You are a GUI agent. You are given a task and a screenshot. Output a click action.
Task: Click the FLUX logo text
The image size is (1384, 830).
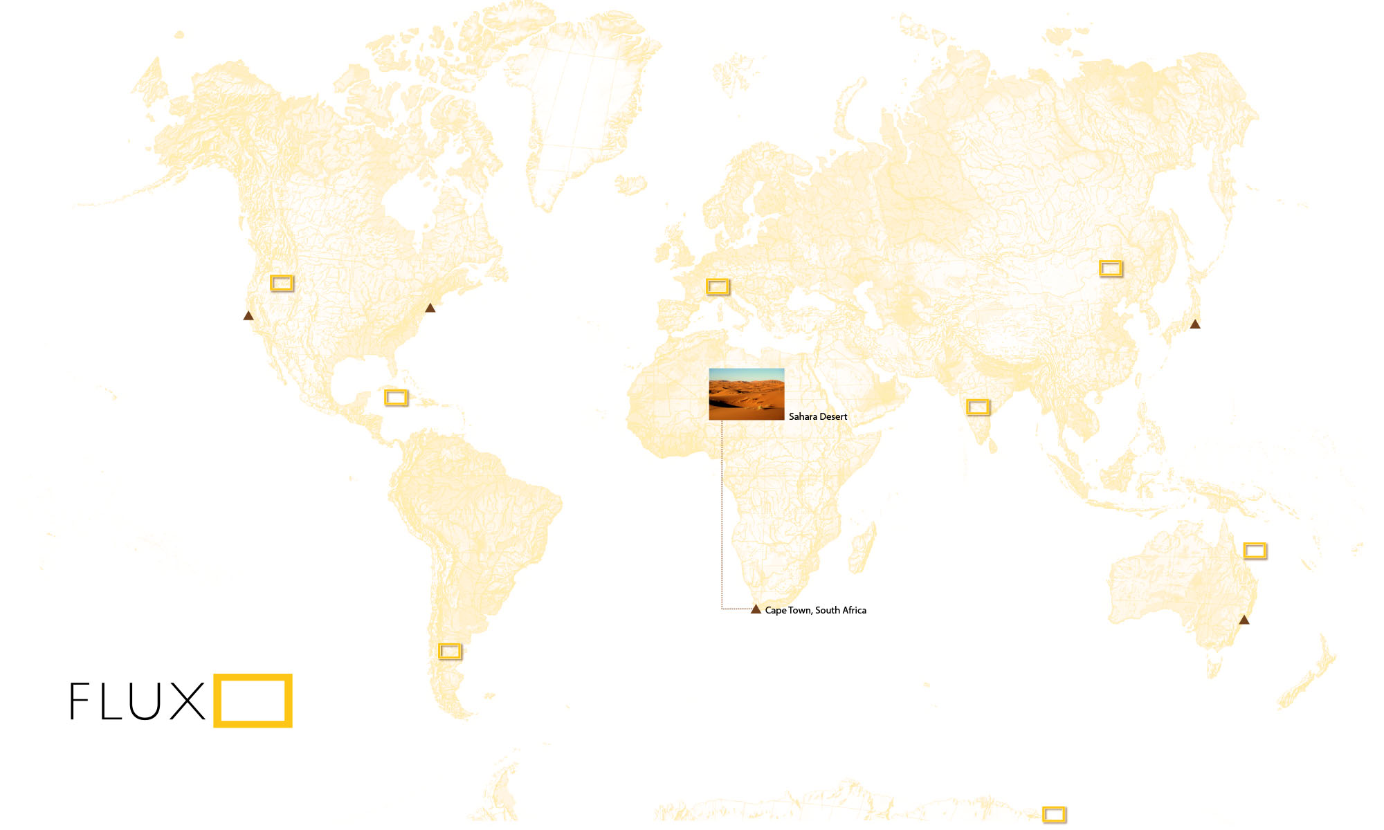tap(137, 701)
